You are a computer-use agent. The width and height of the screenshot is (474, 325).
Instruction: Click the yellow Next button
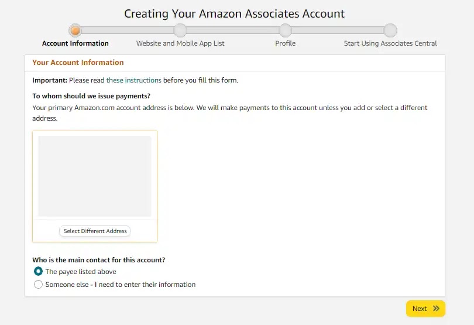pyautogui.click(x=425, y=309)
